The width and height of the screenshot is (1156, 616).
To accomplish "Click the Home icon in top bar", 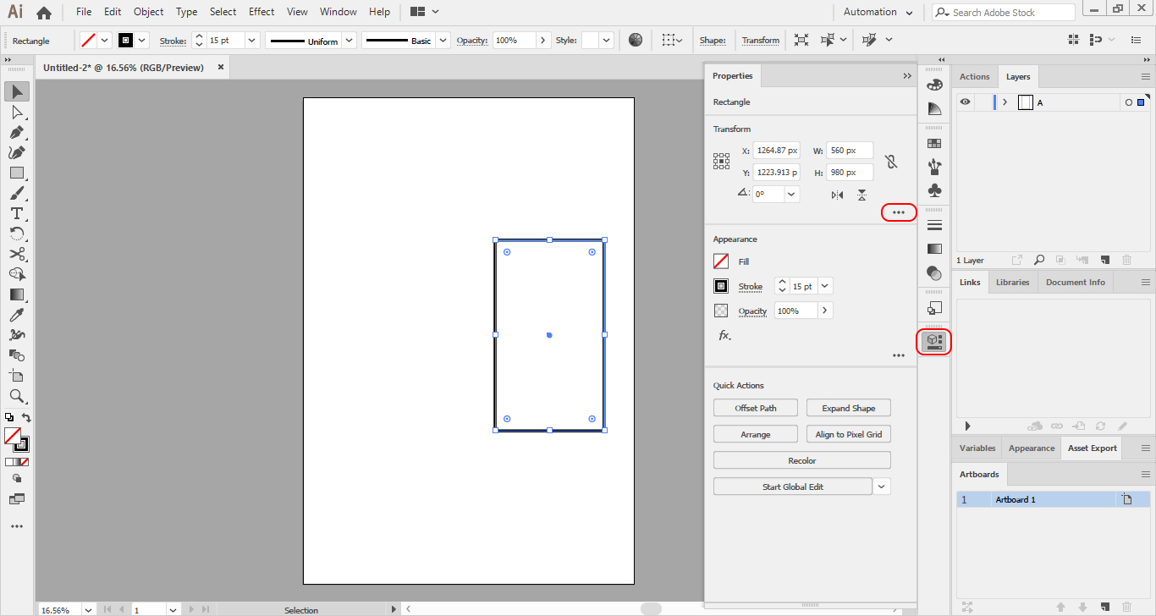I will (44, 13).
